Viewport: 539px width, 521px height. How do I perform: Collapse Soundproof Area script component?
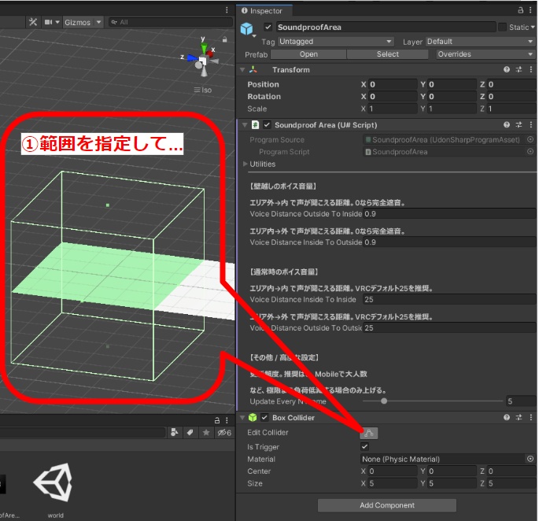[x=245, y=125]
